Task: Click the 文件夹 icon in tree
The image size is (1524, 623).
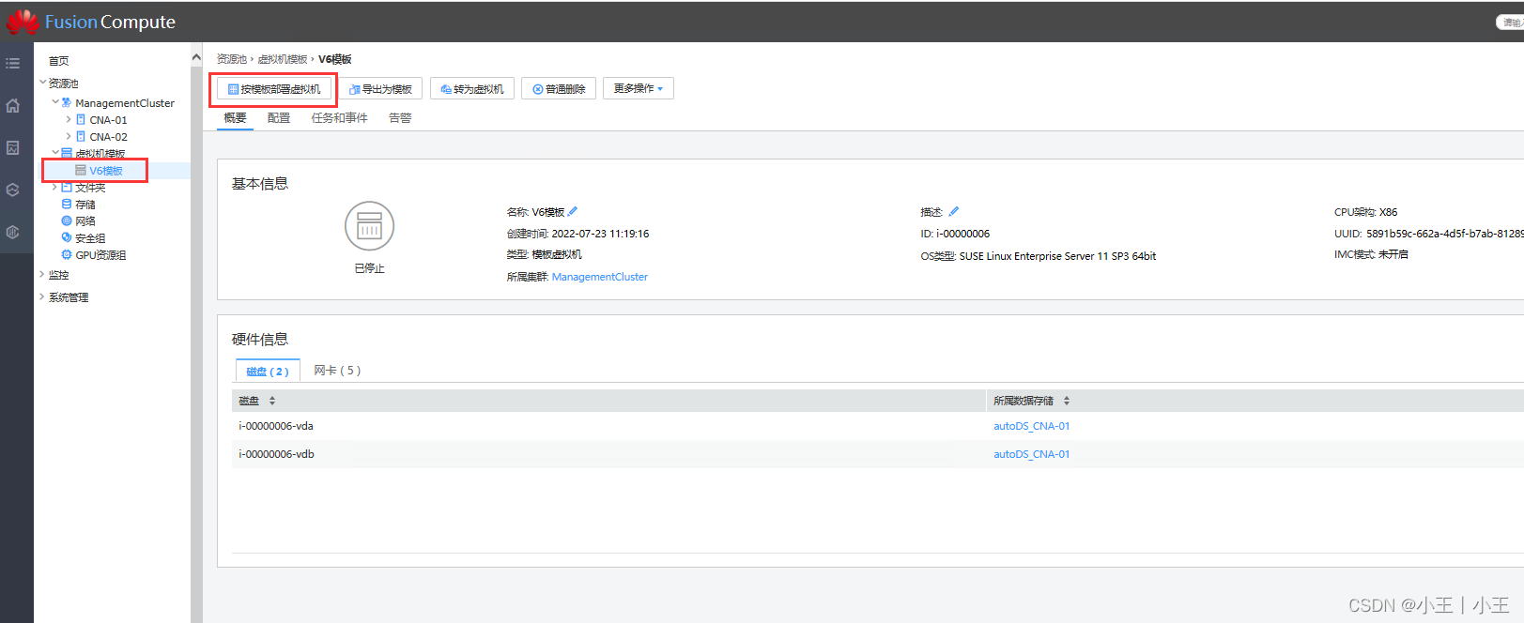Action: click(67, 187)
